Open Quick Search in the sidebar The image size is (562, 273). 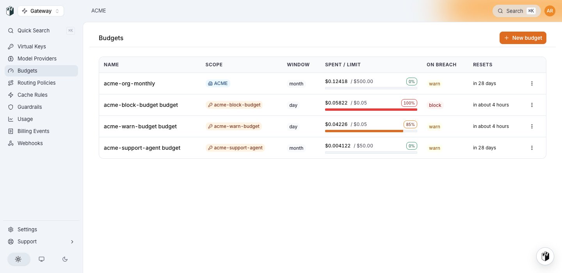pos(41,30)
